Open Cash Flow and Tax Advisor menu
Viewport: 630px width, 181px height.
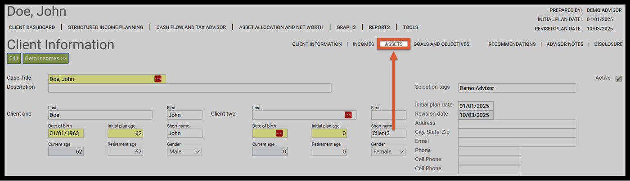click(191, 27)
